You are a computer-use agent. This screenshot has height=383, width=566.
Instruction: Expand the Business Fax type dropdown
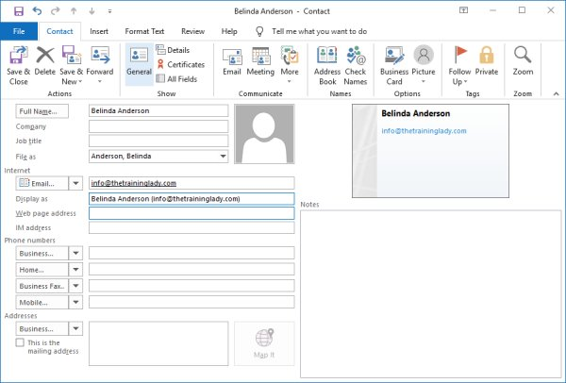coord(75,286)
